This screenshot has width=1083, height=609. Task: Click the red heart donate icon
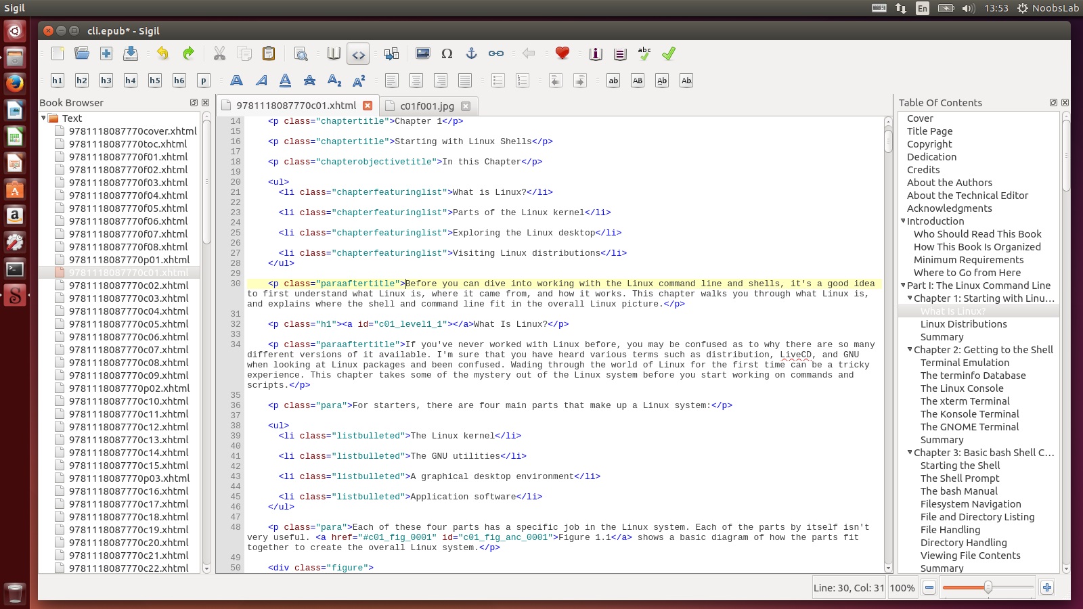pyautogui.click(x=562, y=53)
